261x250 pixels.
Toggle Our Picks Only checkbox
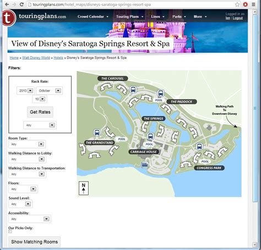pos(10,231)
